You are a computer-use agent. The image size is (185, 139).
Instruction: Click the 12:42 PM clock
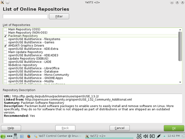point(174,136)
